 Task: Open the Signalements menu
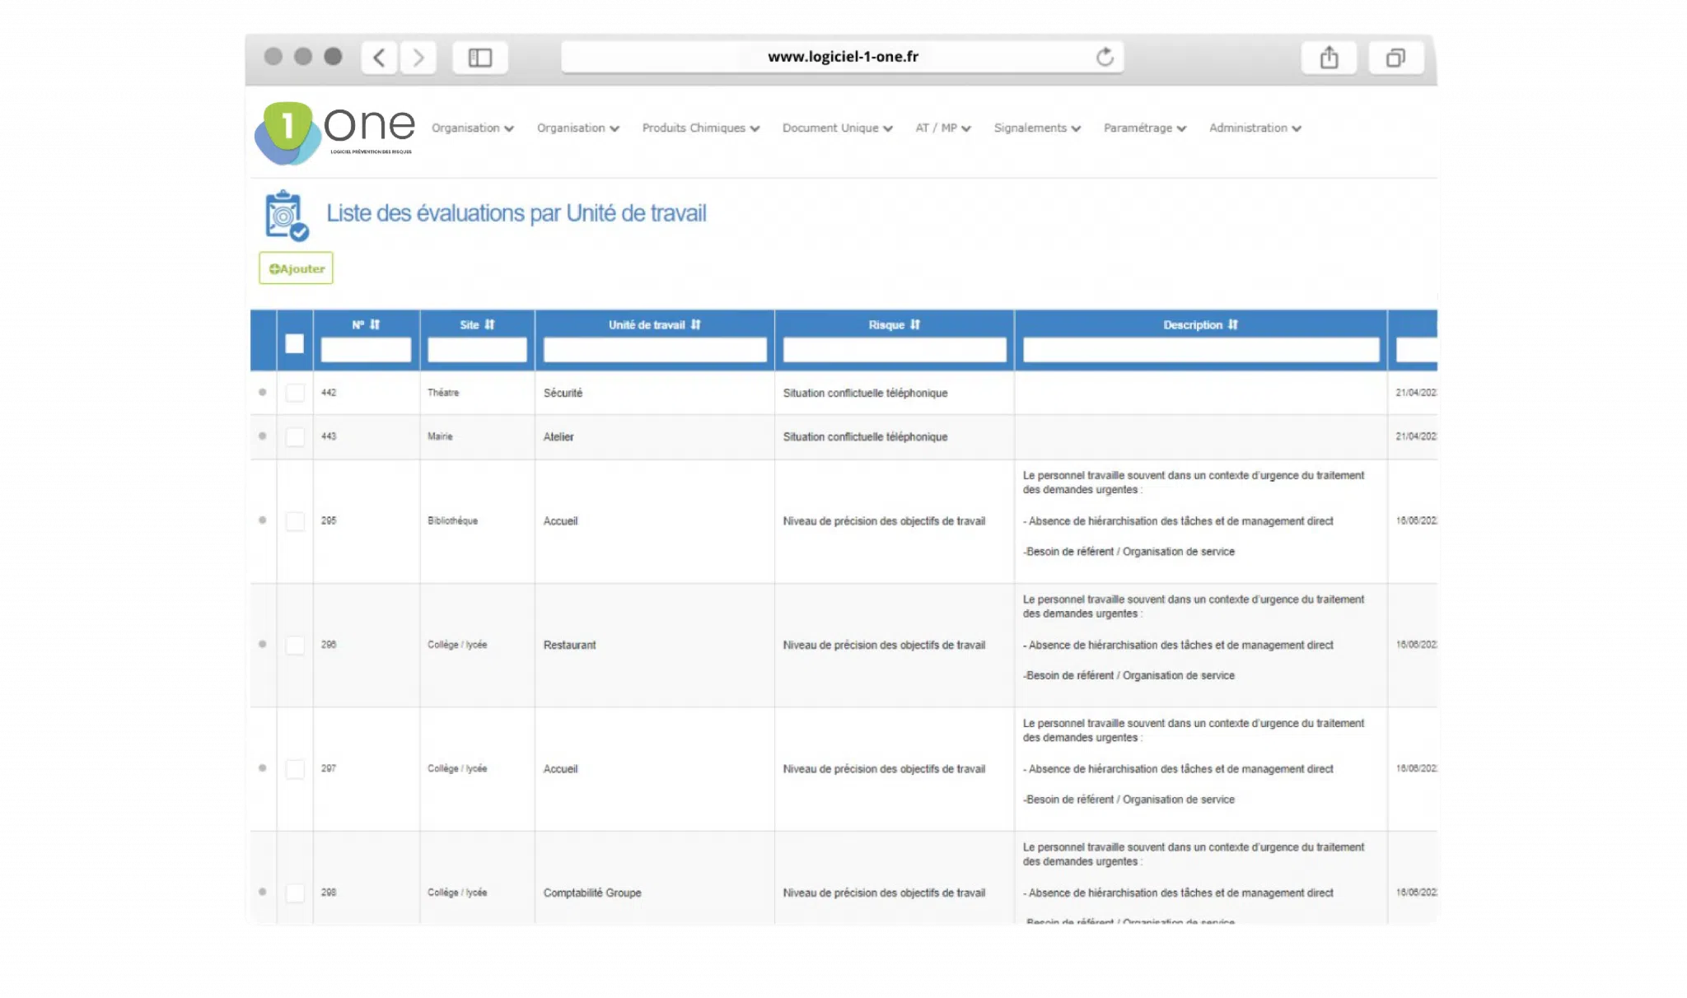point(1036,128)
